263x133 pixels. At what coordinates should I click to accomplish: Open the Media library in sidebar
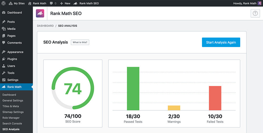tap(11, 29)
